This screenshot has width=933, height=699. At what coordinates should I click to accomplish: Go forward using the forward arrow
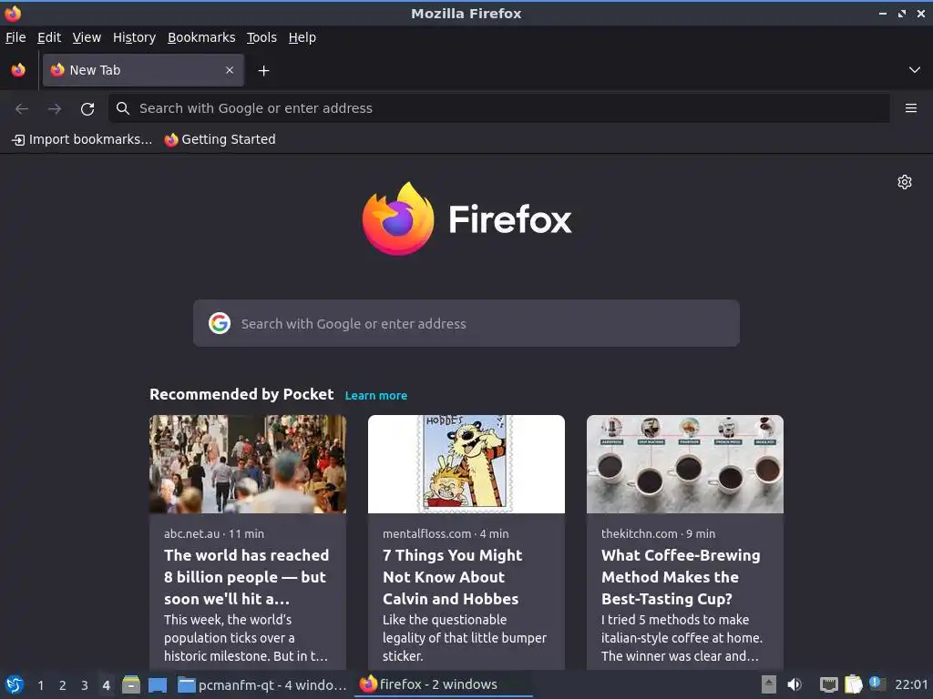coord(55,109)
